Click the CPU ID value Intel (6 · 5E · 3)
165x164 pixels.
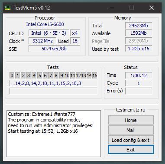(x=49, y=33)
